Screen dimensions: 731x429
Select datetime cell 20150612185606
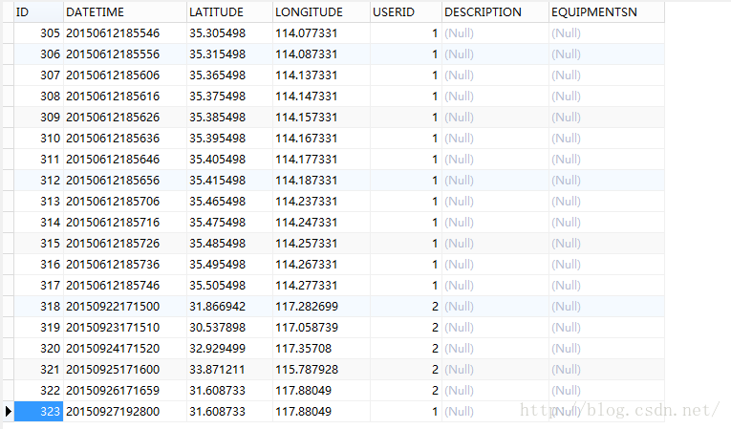point(125,75)
